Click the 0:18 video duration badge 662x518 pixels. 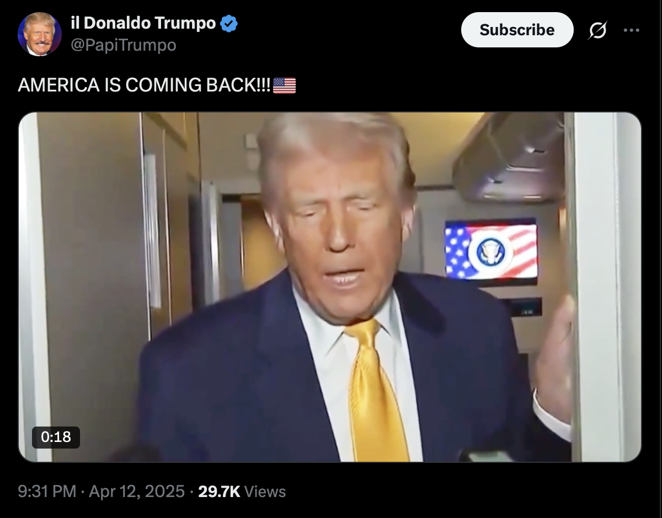pyautogui.click(x=56, y=437)
